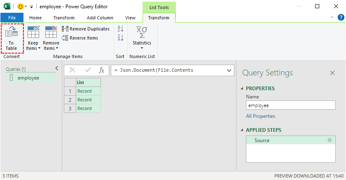Switch to the Home tab

(x=35, y=18)
